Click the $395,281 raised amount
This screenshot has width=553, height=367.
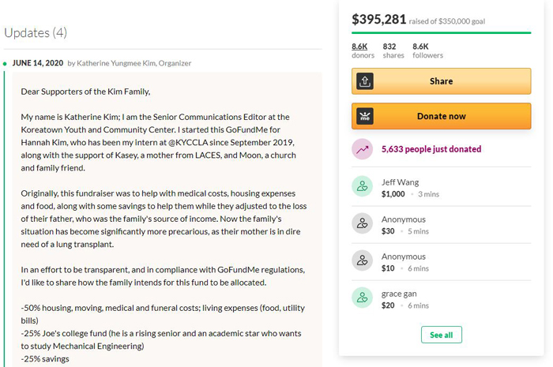click(x=378, y=20)
